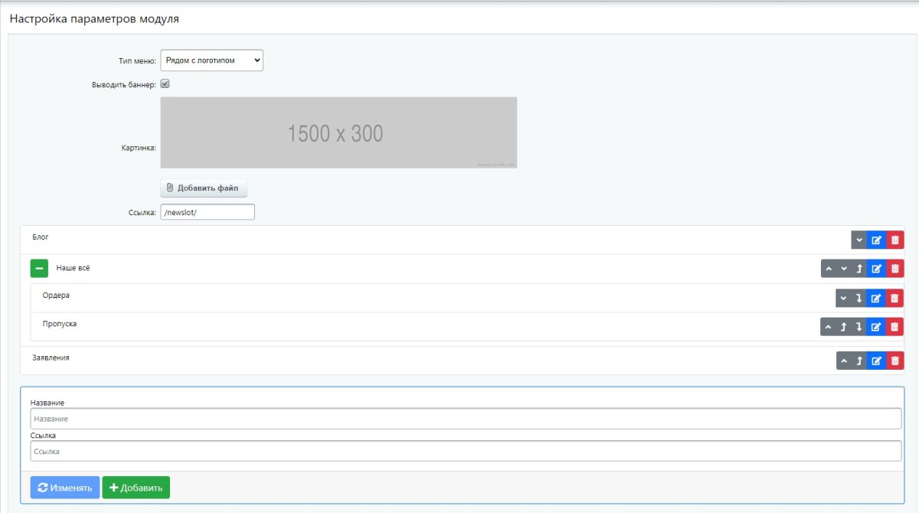
Task: Delete the Ордера submenu item
Action: click(894, 299)
